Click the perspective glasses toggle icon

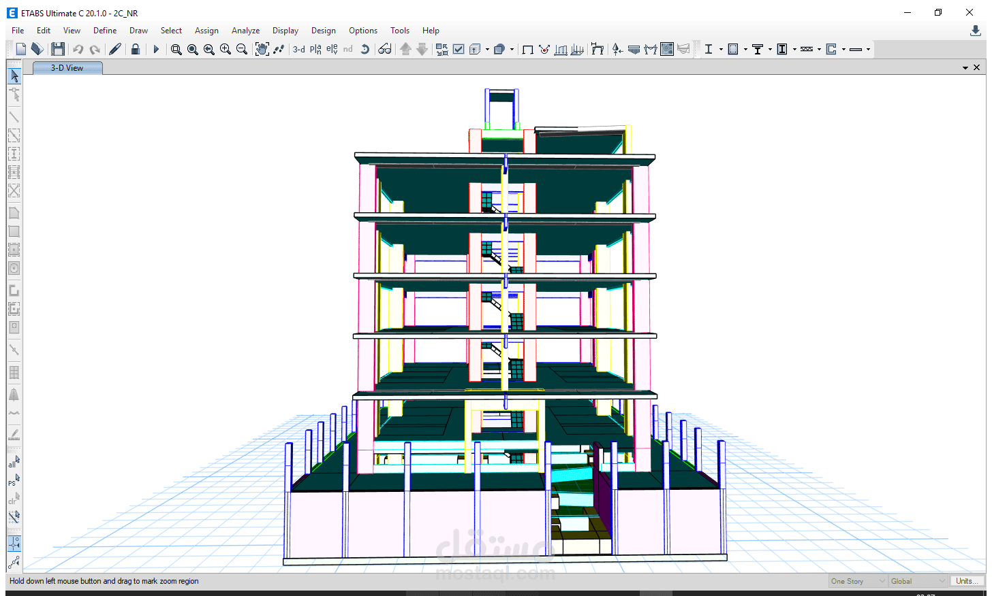click(x=385, y=49)
